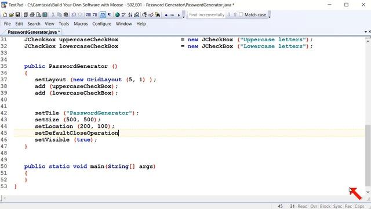Click the Open file folder icon
Image resolution: width=371 pixels, height=209 pixels.
coord(11,15)
